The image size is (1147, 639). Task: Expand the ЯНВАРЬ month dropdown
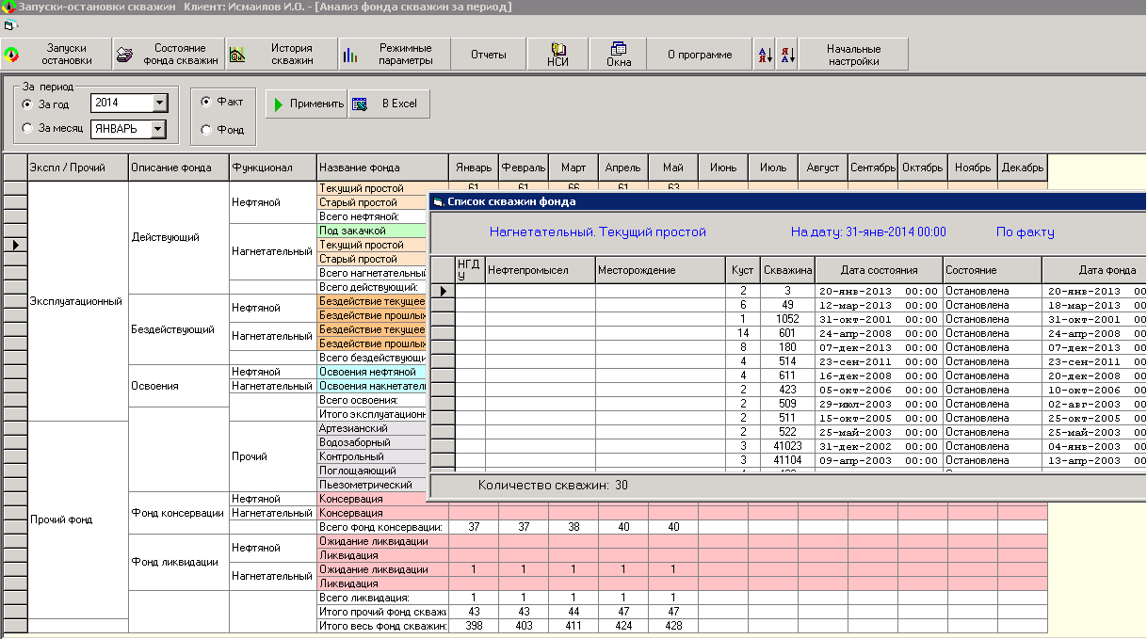158,130
